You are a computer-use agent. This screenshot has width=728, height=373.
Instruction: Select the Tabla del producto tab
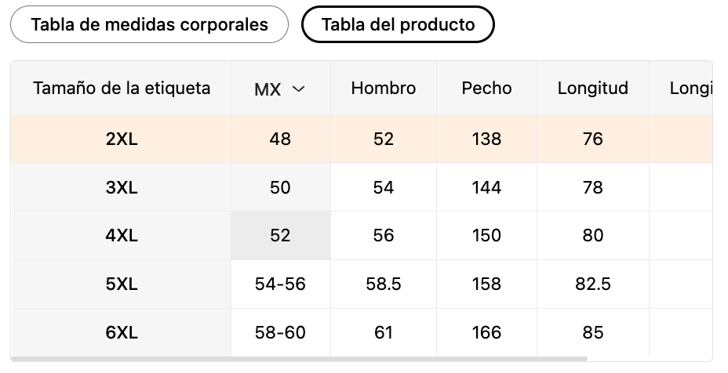tap(398, 24)
